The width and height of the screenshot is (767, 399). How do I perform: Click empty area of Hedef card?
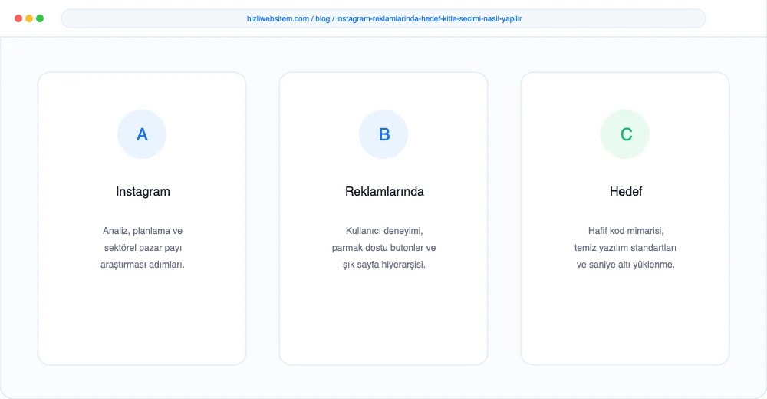tap(625, 318)
